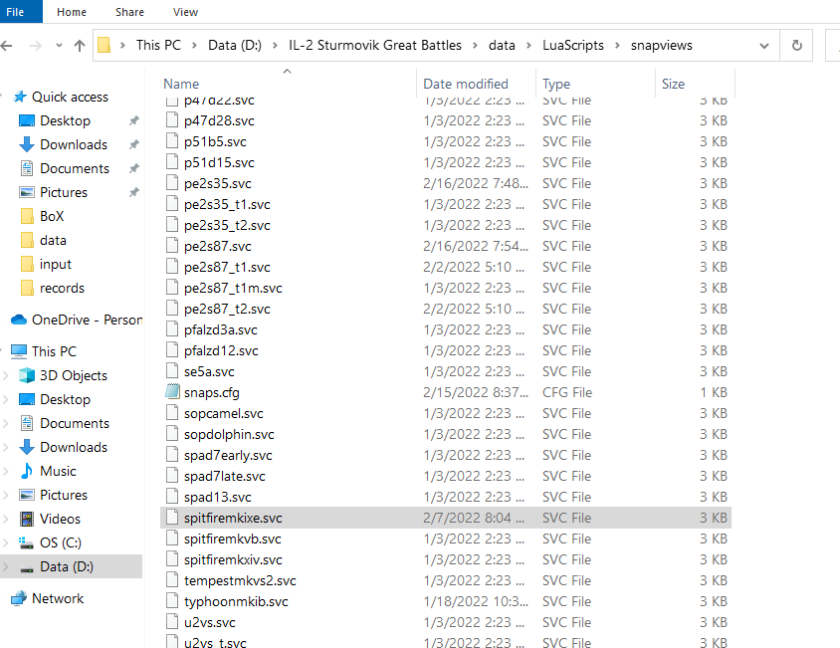
Task: Expand the 3D Objects tree node
Action: click(6, 375)
